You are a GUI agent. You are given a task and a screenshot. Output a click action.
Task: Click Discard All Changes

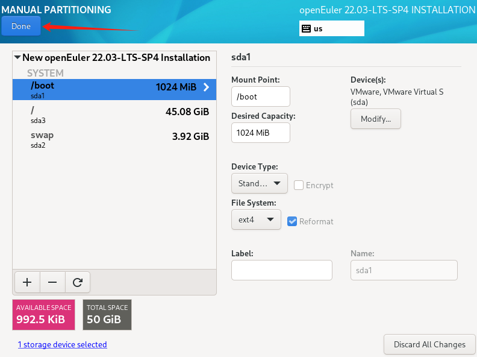pyautogui.click(x=429, y=344)
